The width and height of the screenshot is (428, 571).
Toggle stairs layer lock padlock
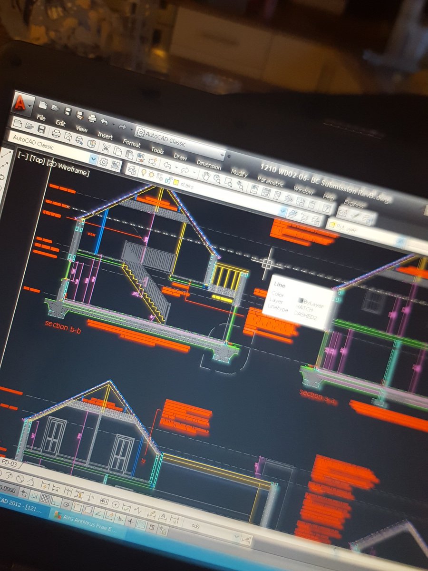tap(168, 179)
